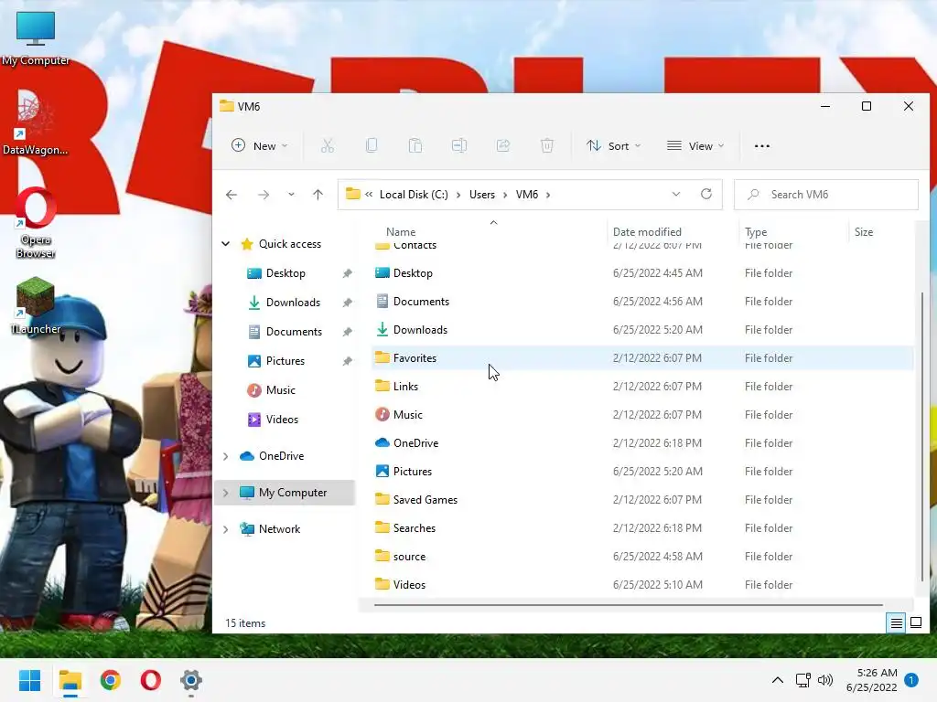Sort by Date modified column header

point(647,231)
